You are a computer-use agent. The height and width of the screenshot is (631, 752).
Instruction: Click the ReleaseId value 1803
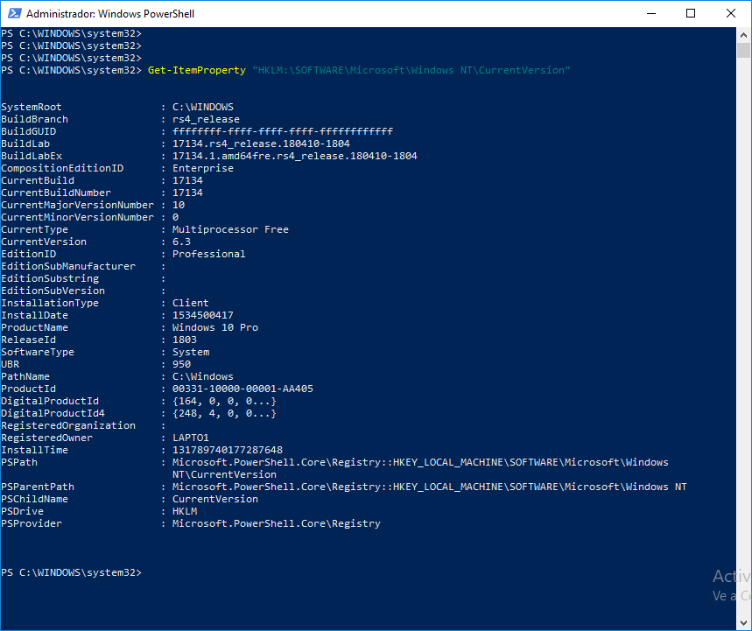click(185, 340)
